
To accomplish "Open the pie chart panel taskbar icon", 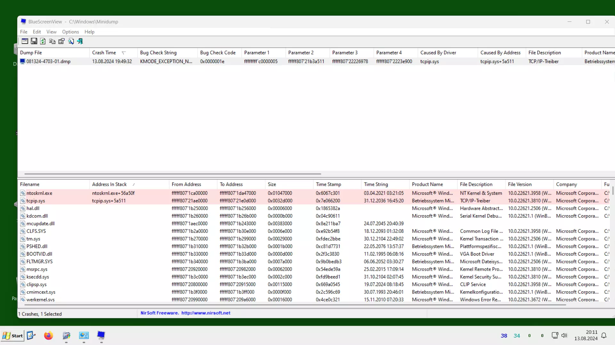I will tap(84, 335).
